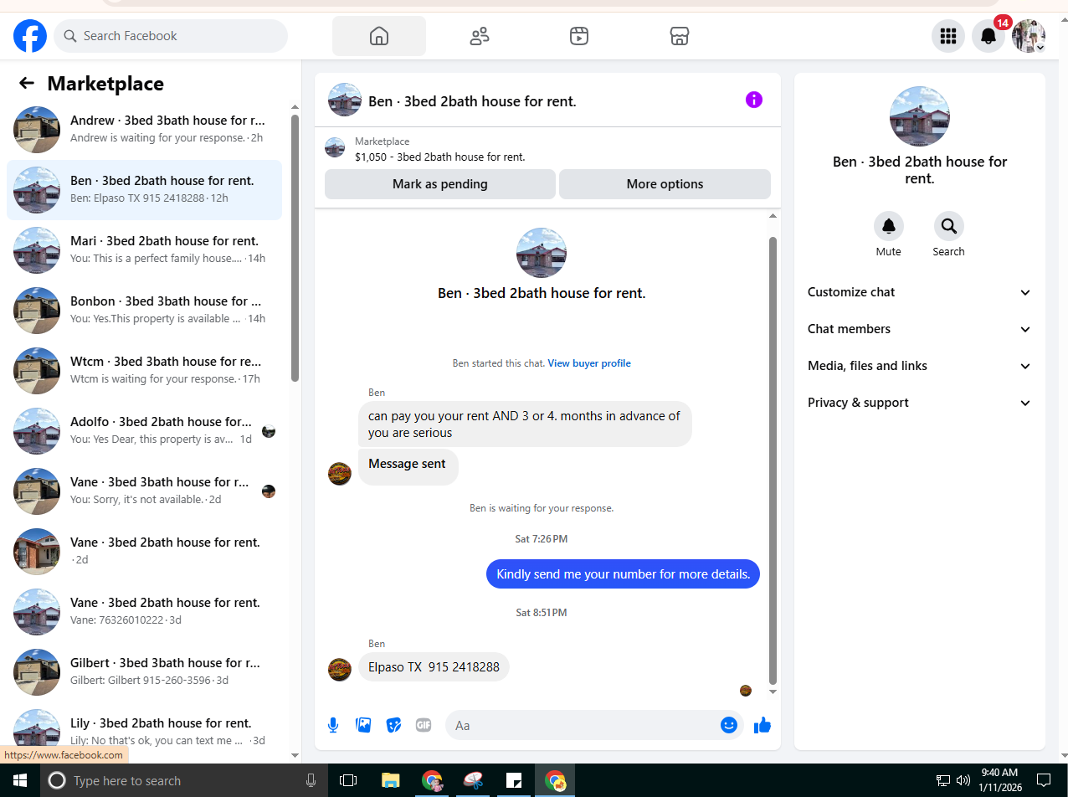
Task: Click the $1,050 listing thumbnail
Action: tap(335, 148)
